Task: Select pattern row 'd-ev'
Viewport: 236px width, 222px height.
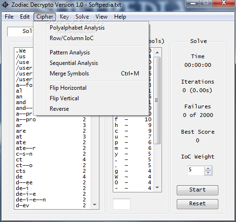Action: 53,205
